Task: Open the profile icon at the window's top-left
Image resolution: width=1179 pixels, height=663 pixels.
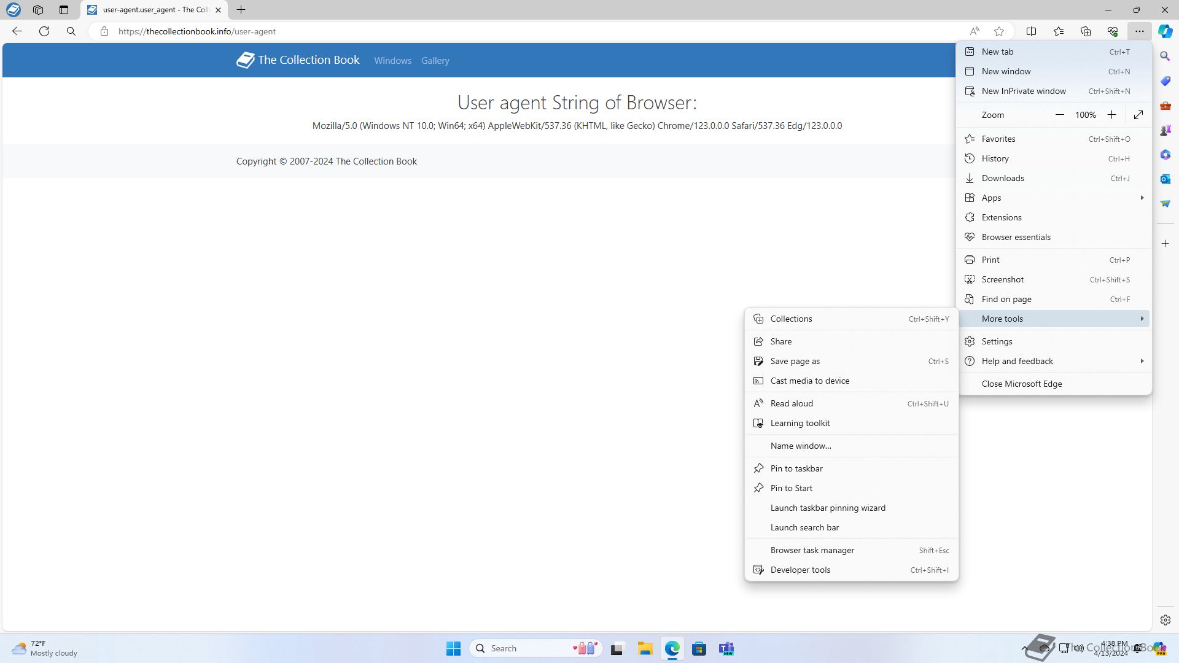Action: tap(13, 10)
